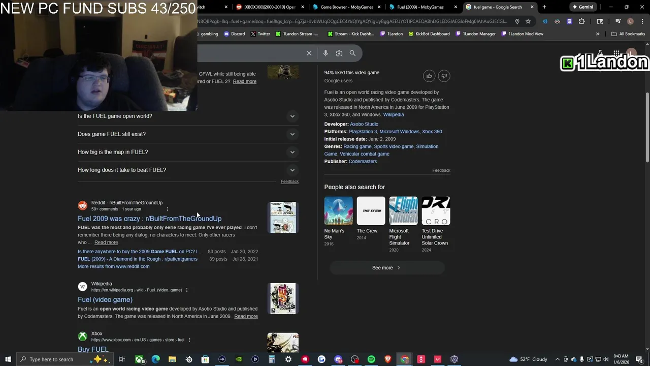This screenshot has width=650, height=366.
Task: Switch to Game Browser - MobyGames tab
Action: pyautogui.click(x=346, y=7)
